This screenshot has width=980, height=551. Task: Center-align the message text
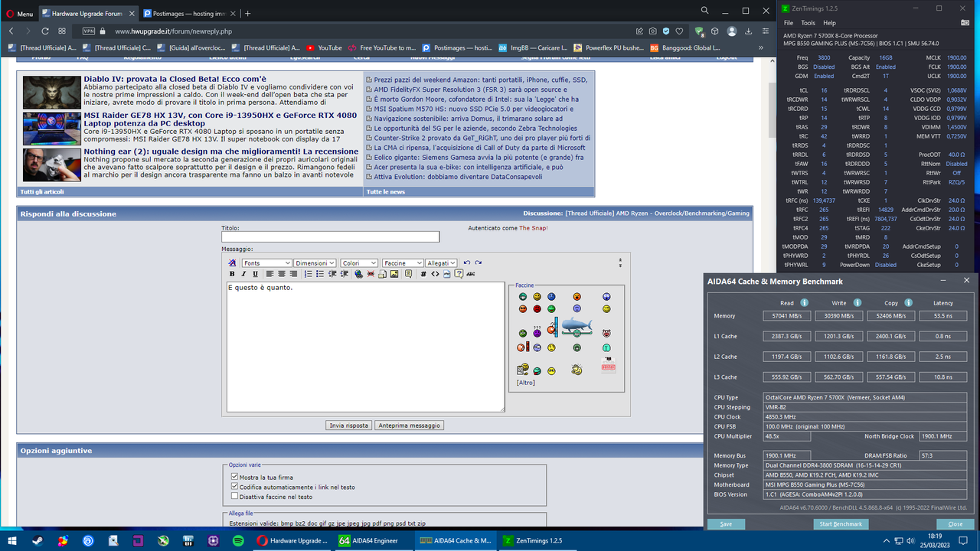pyautogui.click(x=281, y=274)
